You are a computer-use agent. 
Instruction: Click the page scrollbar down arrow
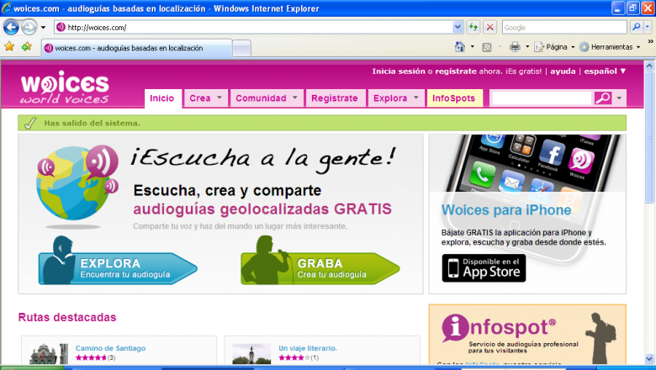pyautogui.click(x=649, y=359)
